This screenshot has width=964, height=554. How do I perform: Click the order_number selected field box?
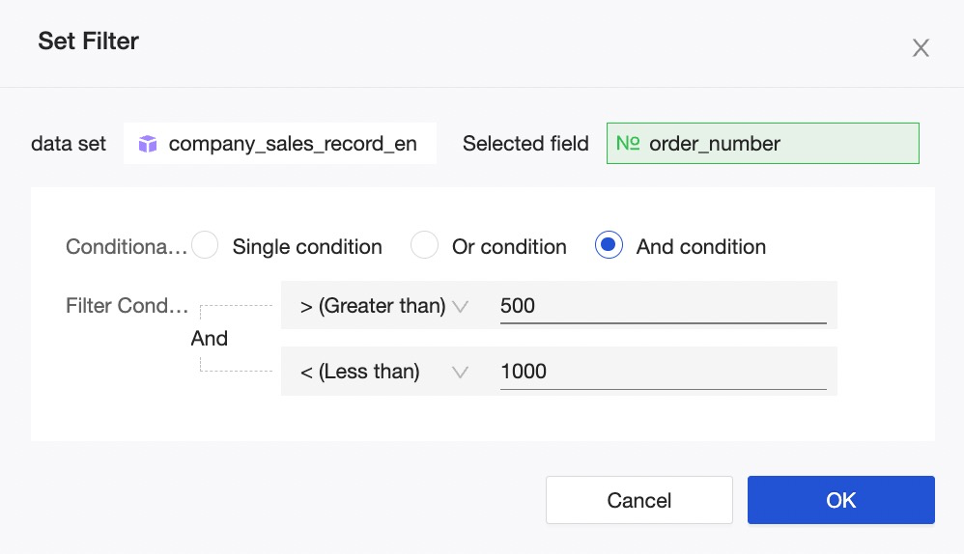(762, 144)
